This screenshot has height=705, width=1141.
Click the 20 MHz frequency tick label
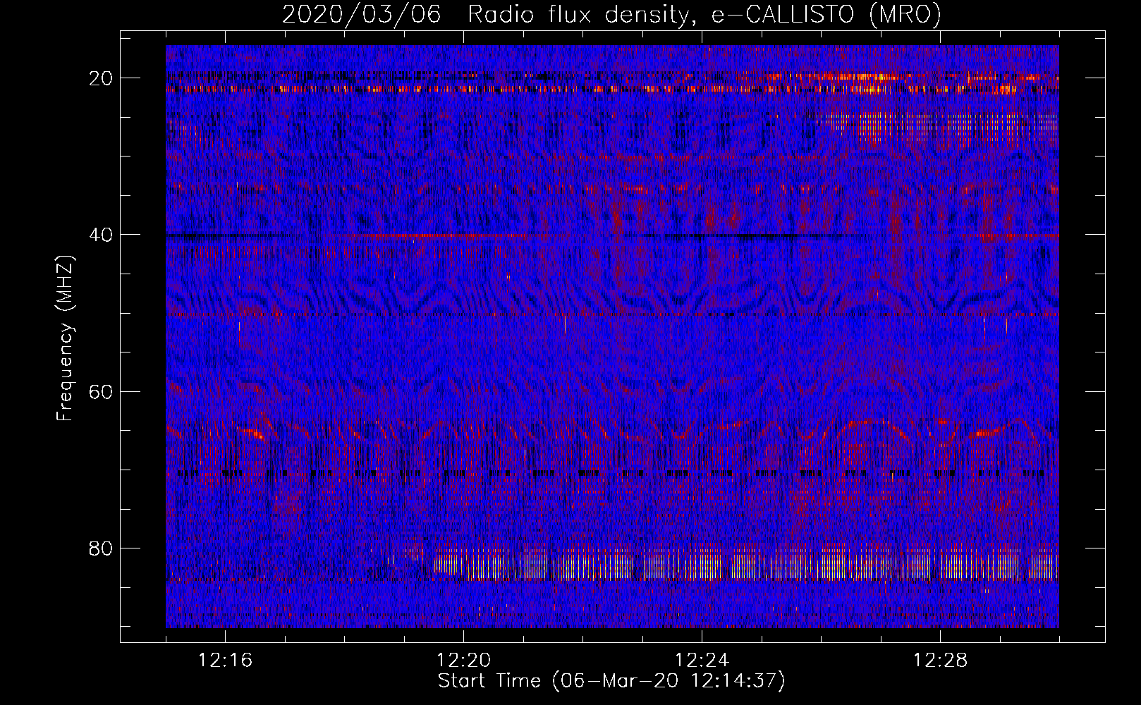tap(101, 78)
